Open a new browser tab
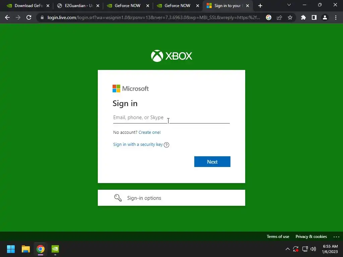This screenshot has height=257, width=343. pyautogui.click(x=260, y=6)
